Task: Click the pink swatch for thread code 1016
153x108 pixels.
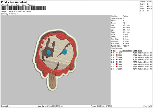Action: pos(117,53)
